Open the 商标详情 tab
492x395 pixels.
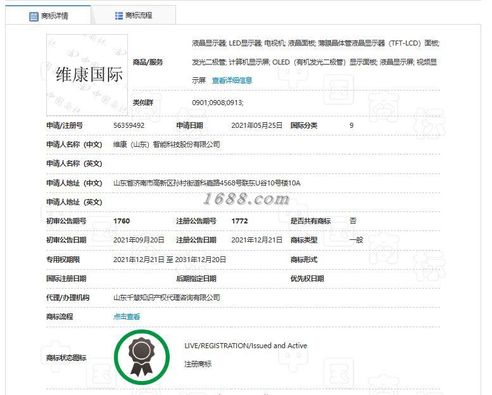click(x=48, y=15)
